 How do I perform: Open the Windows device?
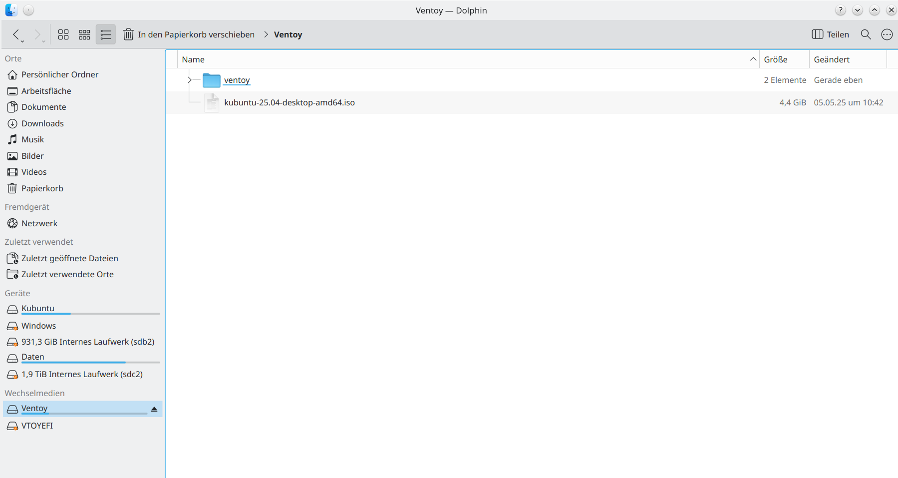(x=82, y=326)
